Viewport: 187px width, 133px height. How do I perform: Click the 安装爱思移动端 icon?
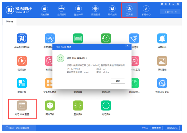[22, 38]
